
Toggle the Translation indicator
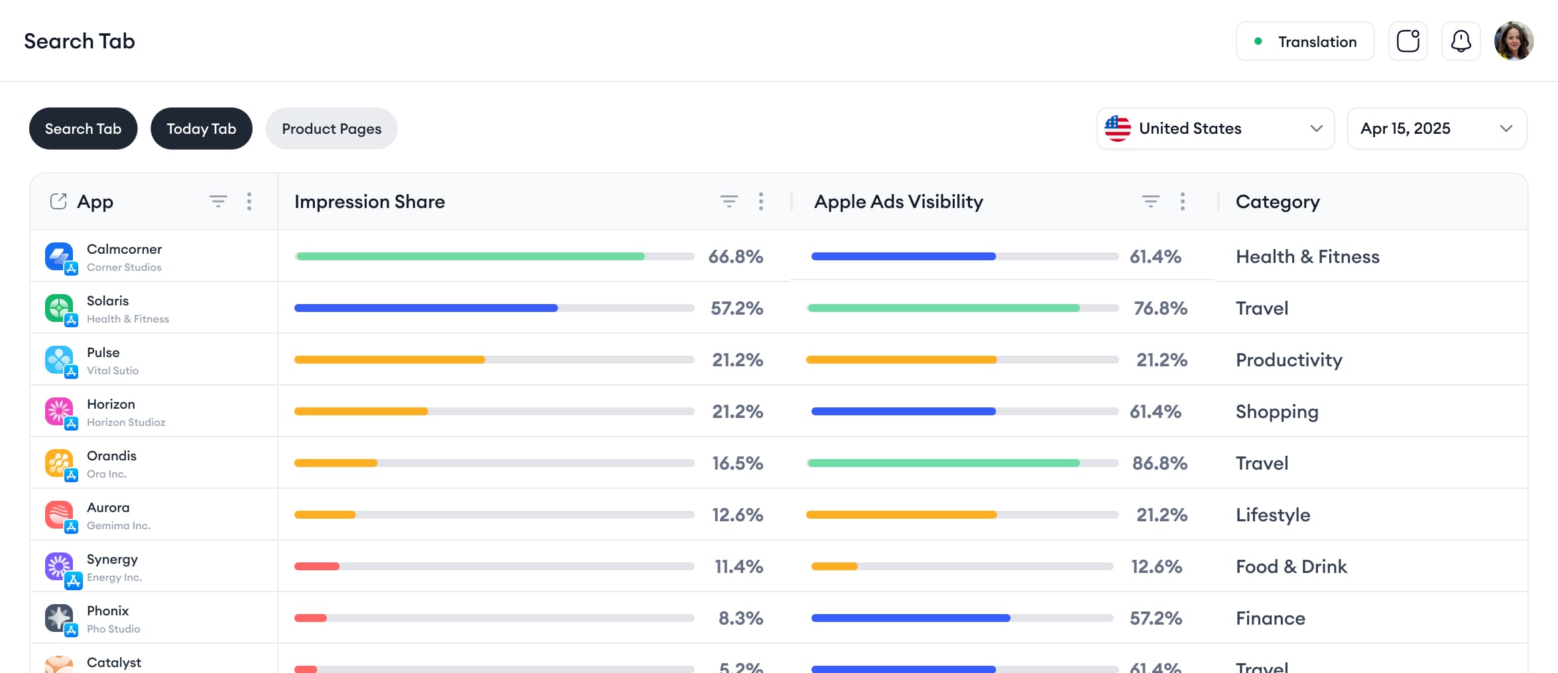click(1305, 41)
